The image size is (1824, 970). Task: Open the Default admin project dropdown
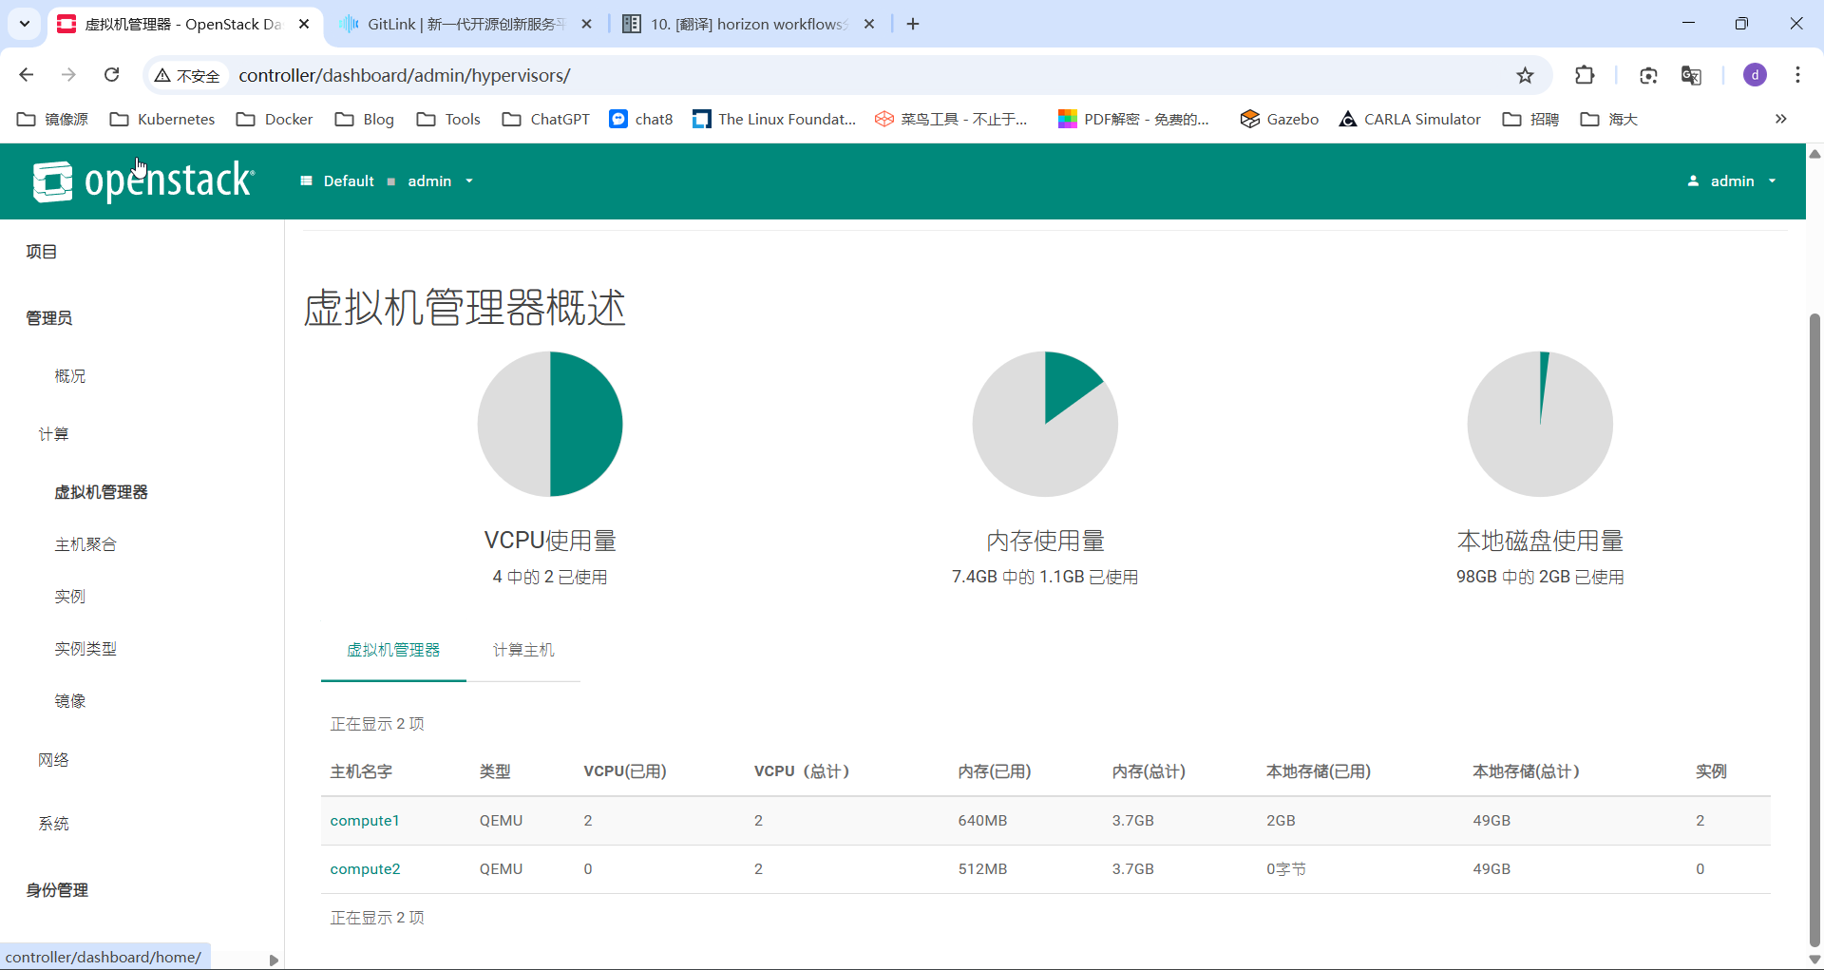click(x=386, y=181)
